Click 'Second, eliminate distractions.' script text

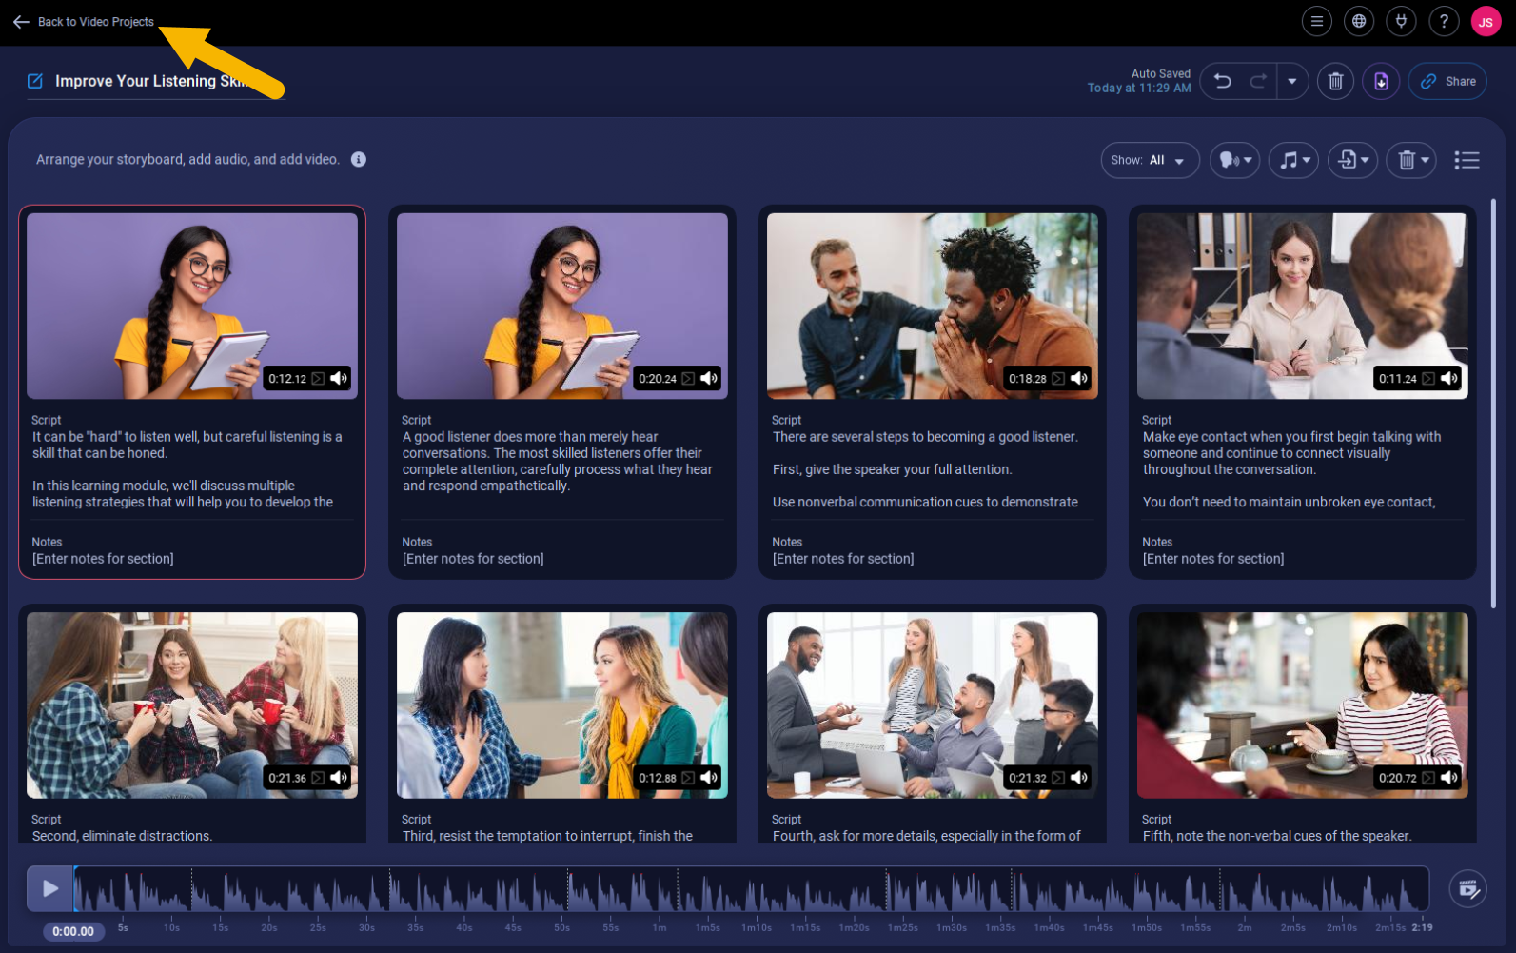(x=122, y=836)
